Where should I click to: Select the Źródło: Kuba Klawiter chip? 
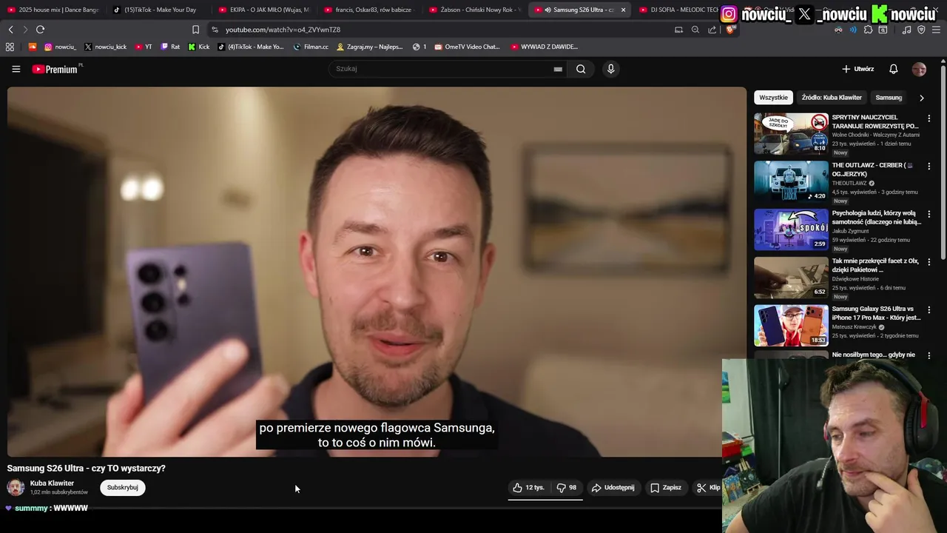point(832,98)
